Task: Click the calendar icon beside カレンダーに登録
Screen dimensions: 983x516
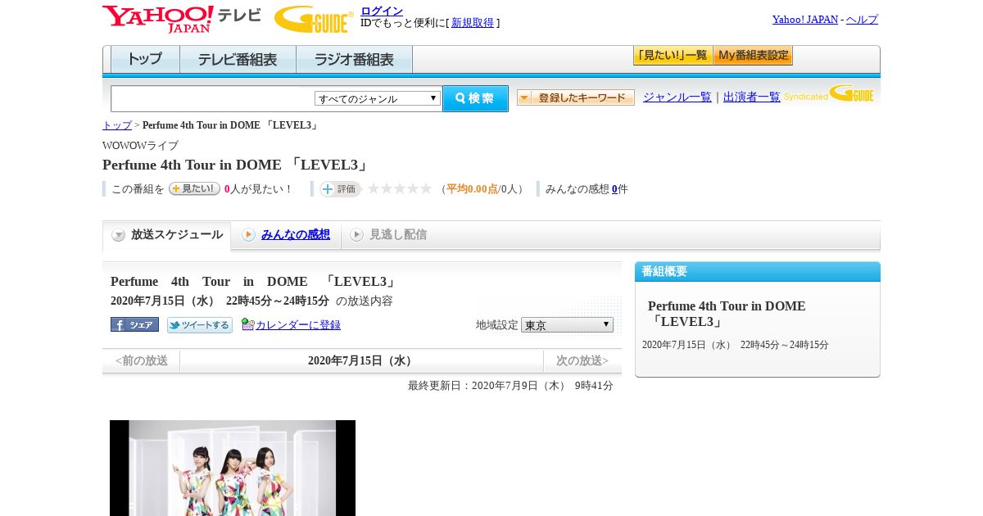Action: tap(247, 324)
